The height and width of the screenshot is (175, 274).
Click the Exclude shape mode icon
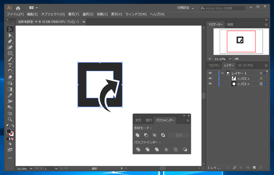pyautogui.click(x=163, y=135)
